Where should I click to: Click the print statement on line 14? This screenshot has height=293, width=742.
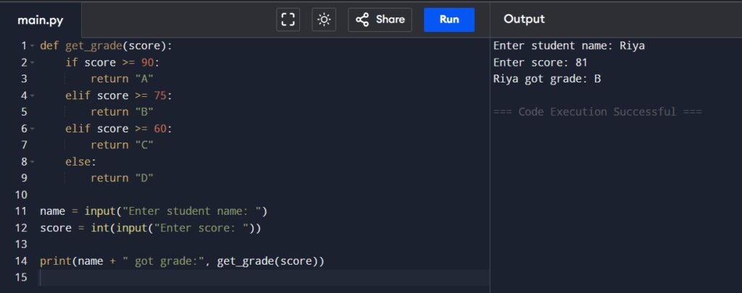[x=182, y=261]
